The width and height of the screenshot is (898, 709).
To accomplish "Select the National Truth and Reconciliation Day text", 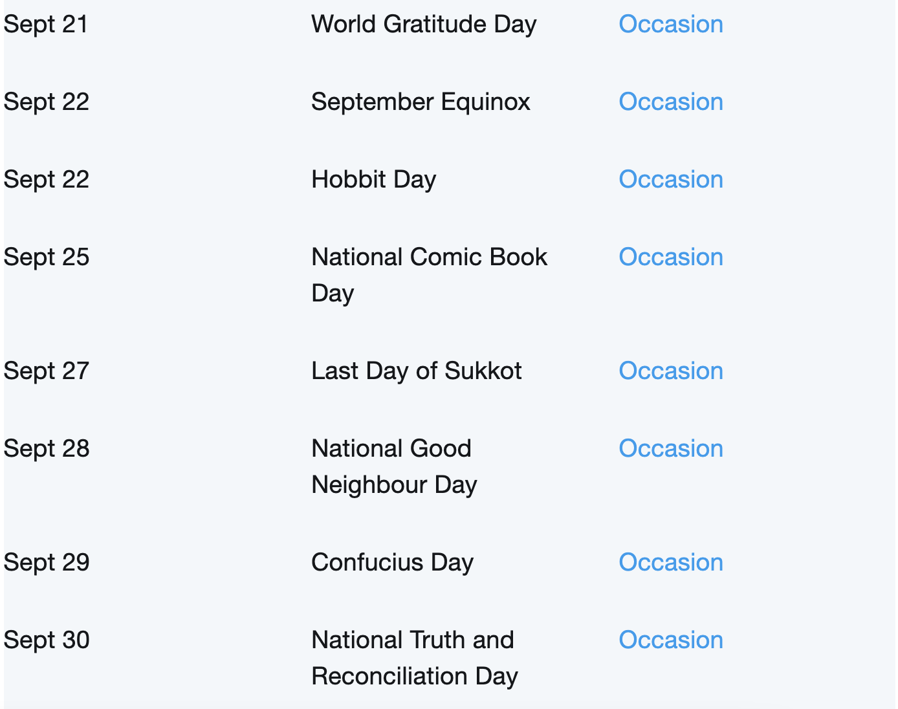I will 415,658.
